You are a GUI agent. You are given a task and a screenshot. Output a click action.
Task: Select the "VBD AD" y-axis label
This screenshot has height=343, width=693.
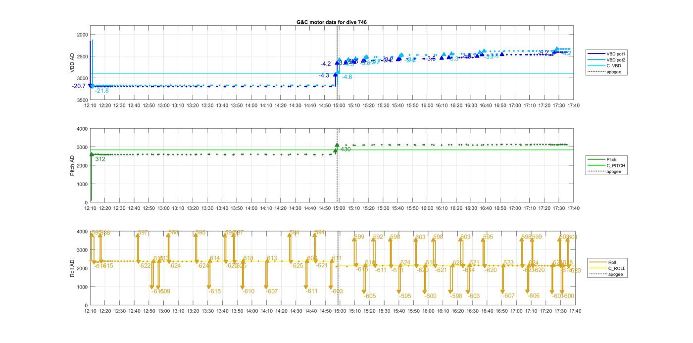coord(72,63)
